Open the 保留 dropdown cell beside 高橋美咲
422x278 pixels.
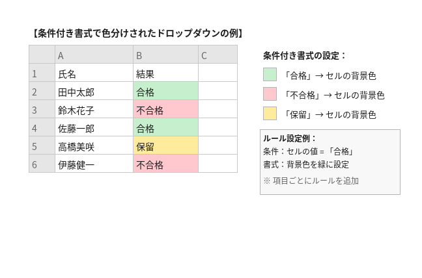[x=165, y=145]
